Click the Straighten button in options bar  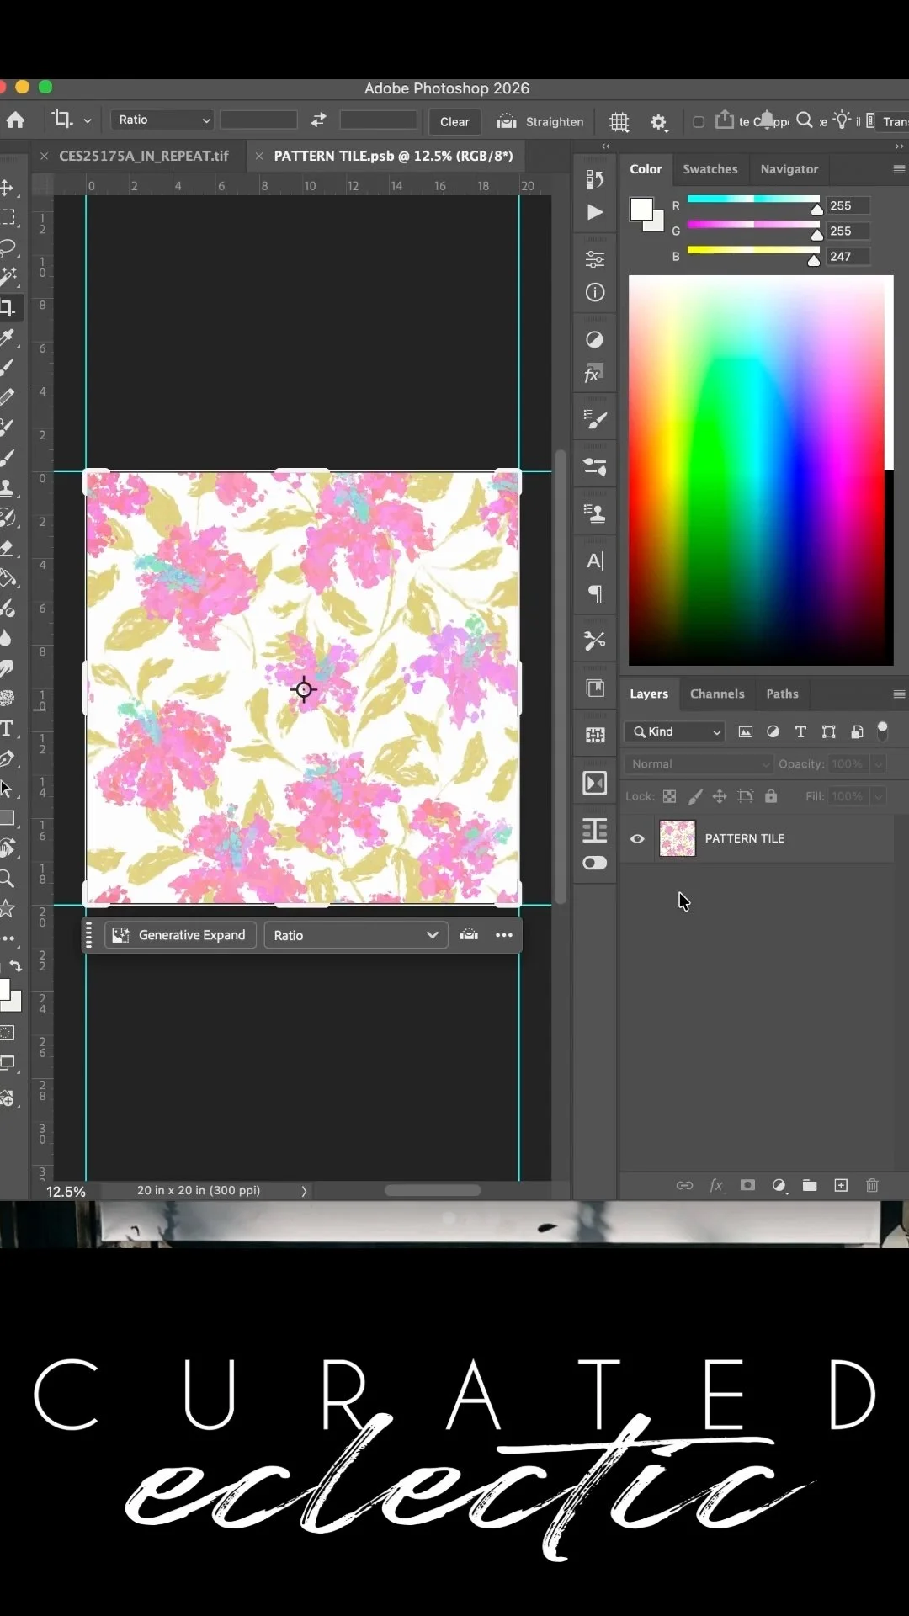click(x=540, y=122)
